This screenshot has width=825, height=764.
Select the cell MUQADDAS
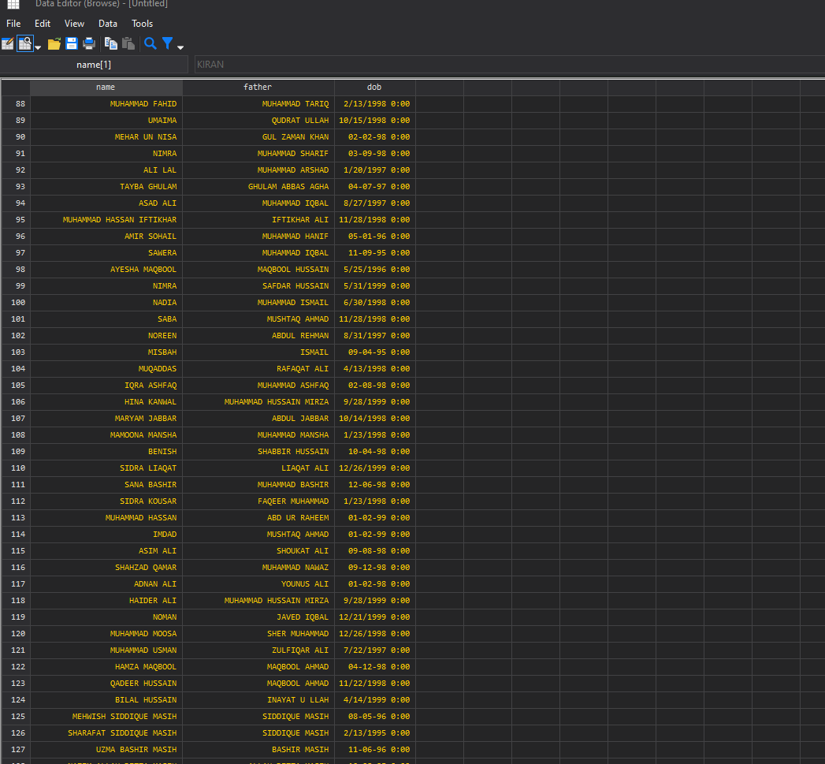coord(106,368)
